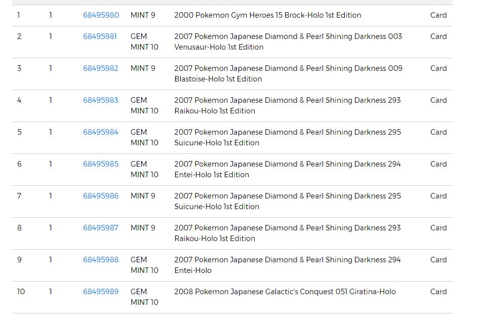Open cert number 68495980 link
This screenshot has width=477, height=314.
pyautogui.click(x=101, y=15)
